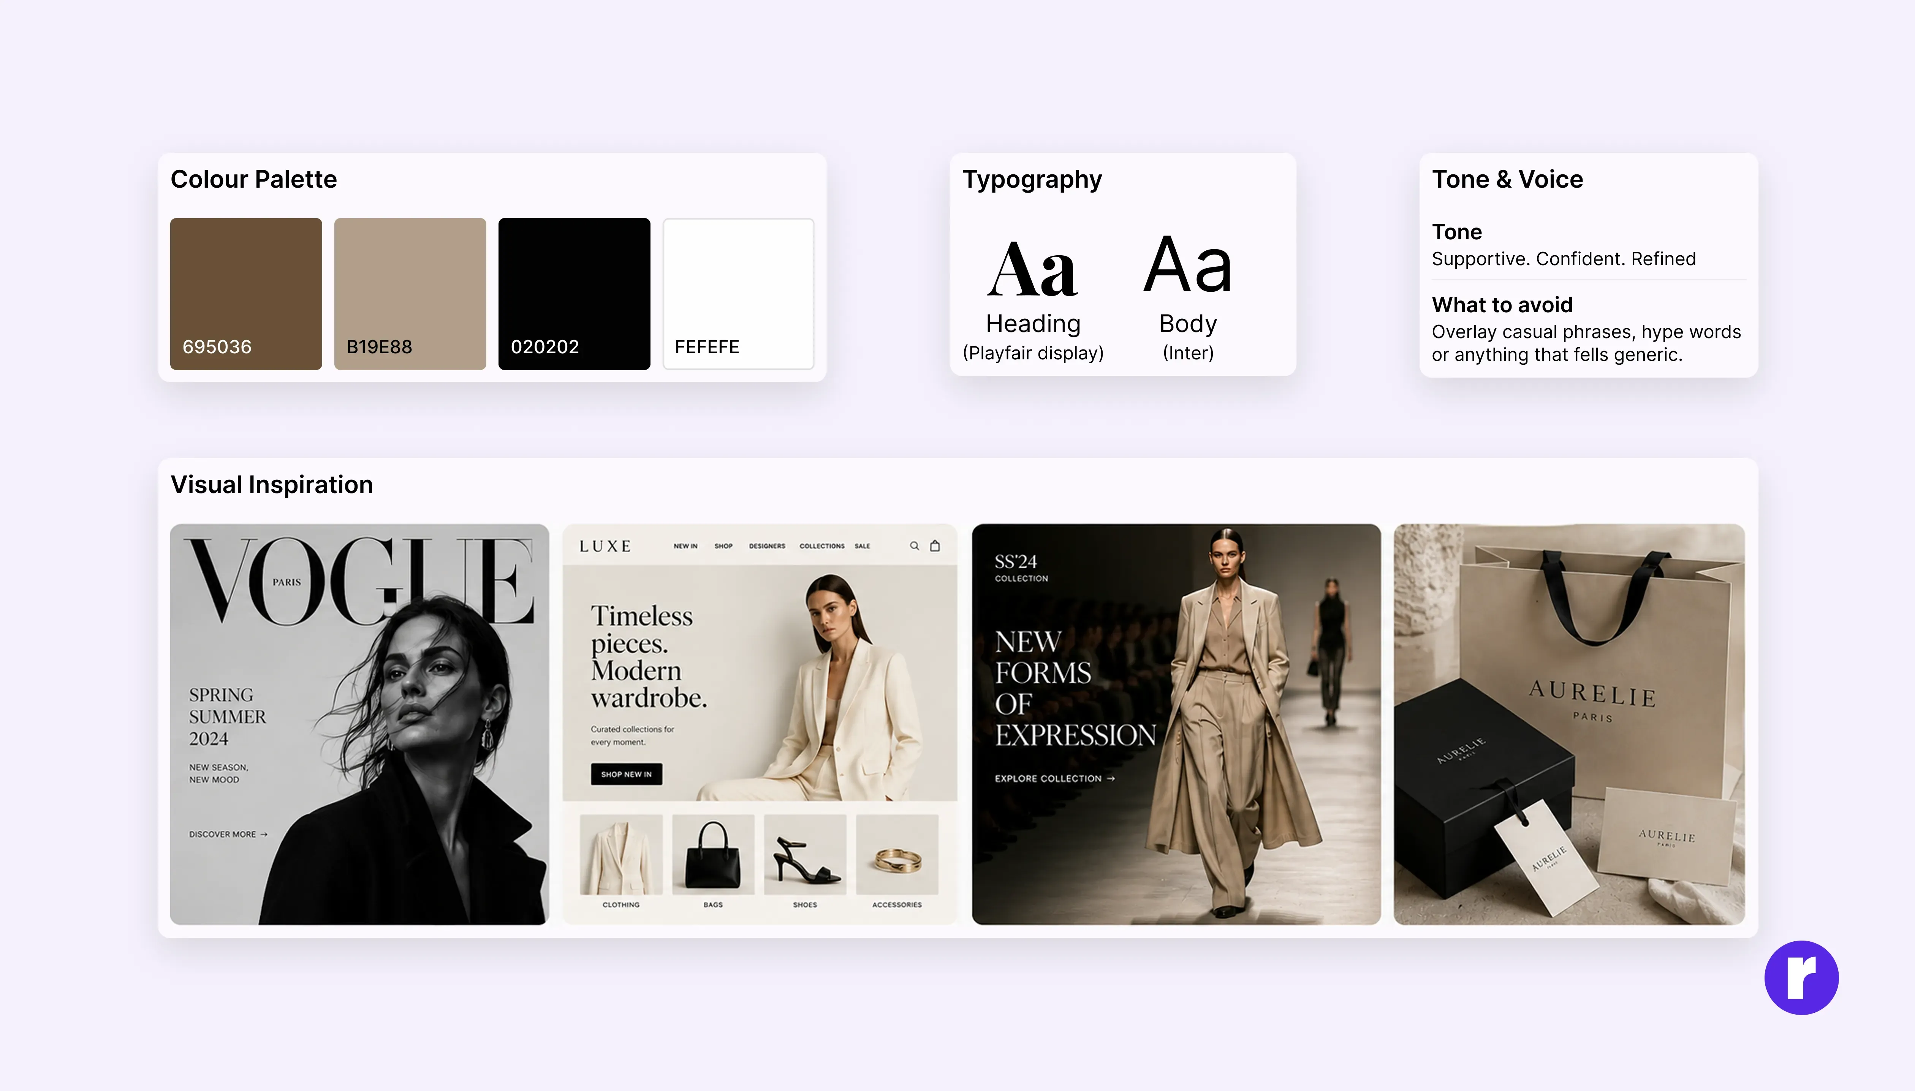Viewport: 1915px width, 1091px height.
Task: Click the SHOP NEW IN button
Action: [x=627, y=774]
